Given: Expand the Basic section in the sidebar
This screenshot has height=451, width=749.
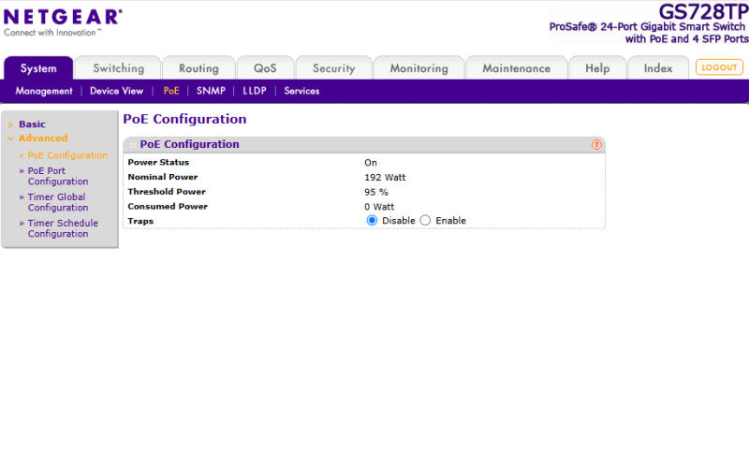Looking at the screenshot, I should coord(32,124).
